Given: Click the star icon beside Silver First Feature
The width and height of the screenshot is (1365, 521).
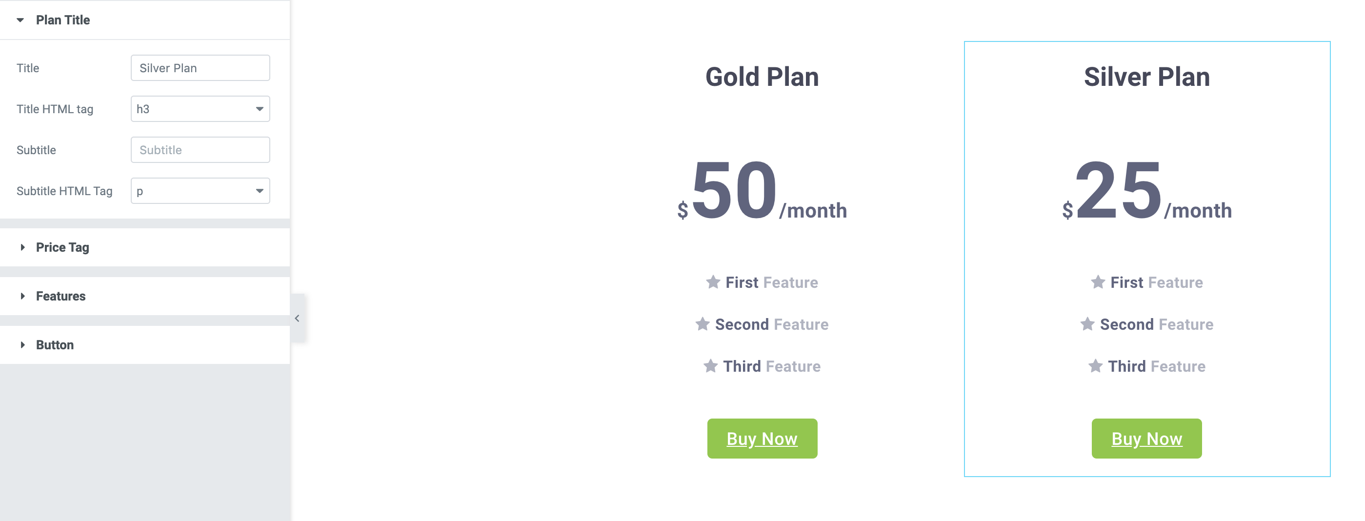Looking at the screenshot, I should coord(1097,282).
